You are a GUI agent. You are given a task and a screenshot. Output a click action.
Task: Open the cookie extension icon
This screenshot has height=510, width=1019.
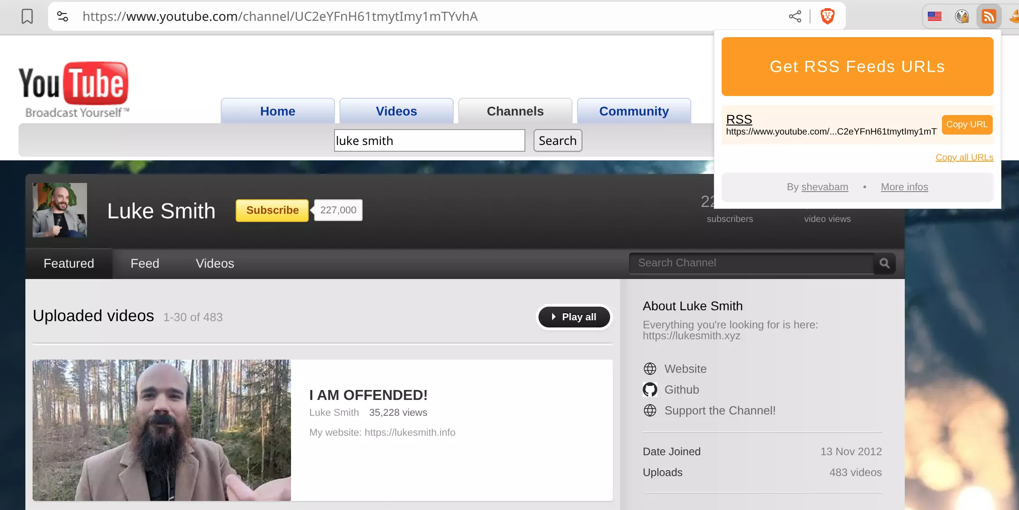[x=961, y=17]
